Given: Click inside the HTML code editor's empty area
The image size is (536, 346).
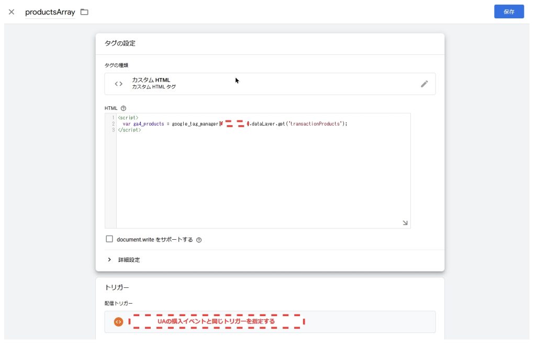Looking at the screenshot, I should (x=262, y=178).
